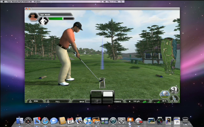Launch iTunes from the Dock

coord(87,121)
